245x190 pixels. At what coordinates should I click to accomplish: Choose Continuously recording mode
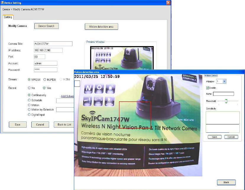click(x=29, y=95)
